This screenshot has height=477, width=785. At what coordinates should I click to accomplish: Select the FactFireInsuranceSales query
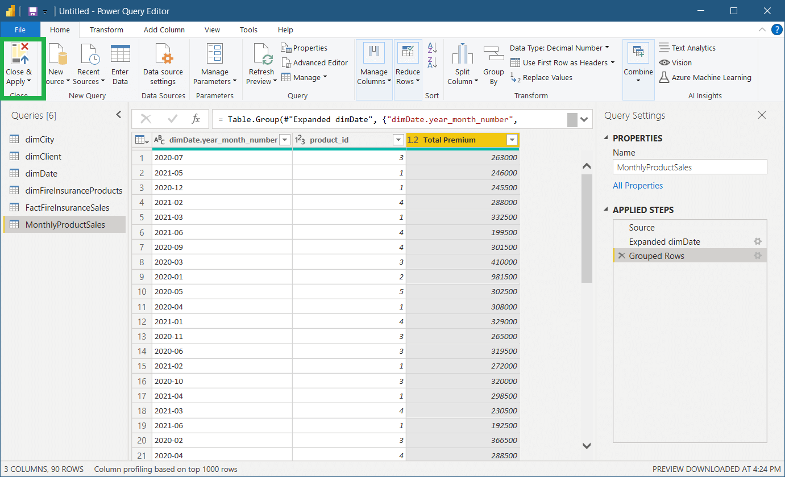tap(67, 208)
